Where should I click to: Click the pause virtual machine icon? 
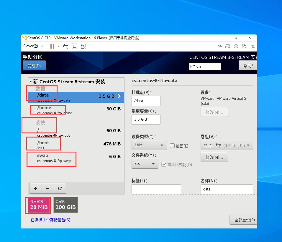pos(52,46)
